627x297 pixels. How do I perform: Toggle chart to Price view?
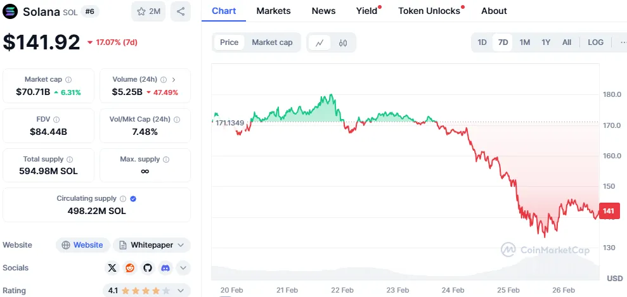click(x=229, y=42)
